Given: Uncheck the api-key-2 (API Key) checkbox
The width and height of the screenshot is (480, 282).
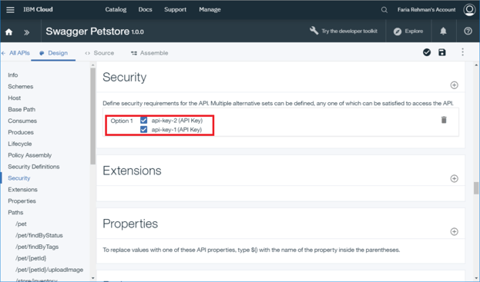Looking at the screenshot, I should (x=143, y=120).
